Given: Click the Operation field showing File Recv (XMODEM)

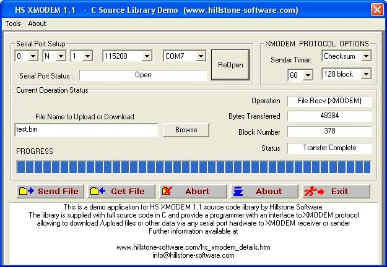Looking at the screenshot, I should 329,101.
